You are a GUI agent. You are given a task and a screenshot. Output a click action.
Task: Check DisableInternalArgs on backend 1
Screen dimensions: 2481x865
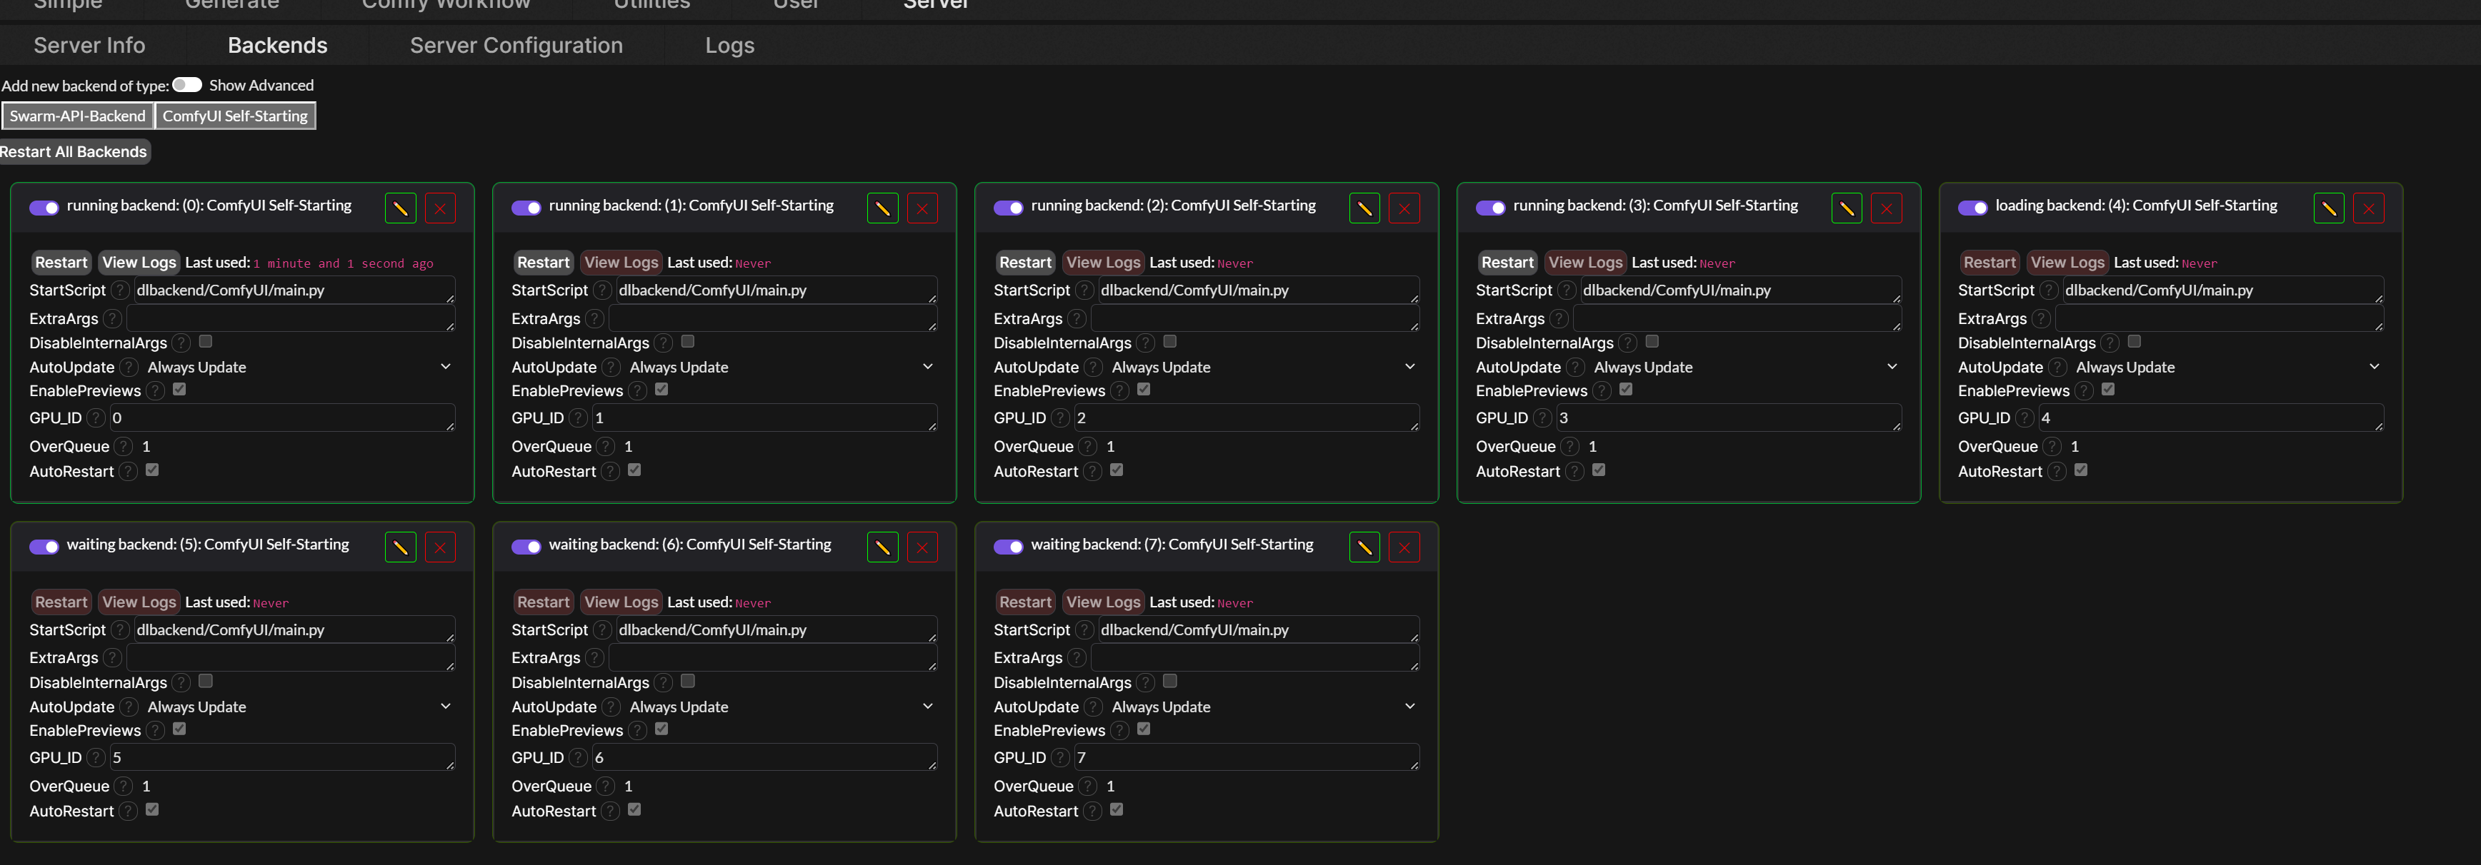pyautogui.click(x=688, y=342)
